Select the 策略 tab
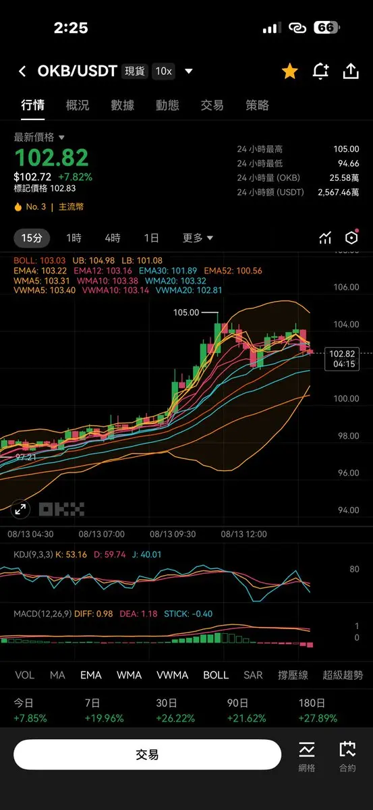 (257, 105)
